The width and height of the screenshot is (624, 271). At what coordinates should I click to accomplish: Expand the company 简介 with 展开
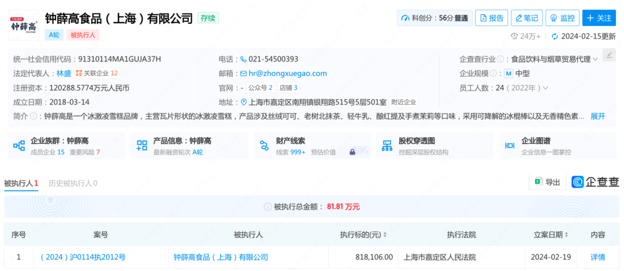[597, 116]
